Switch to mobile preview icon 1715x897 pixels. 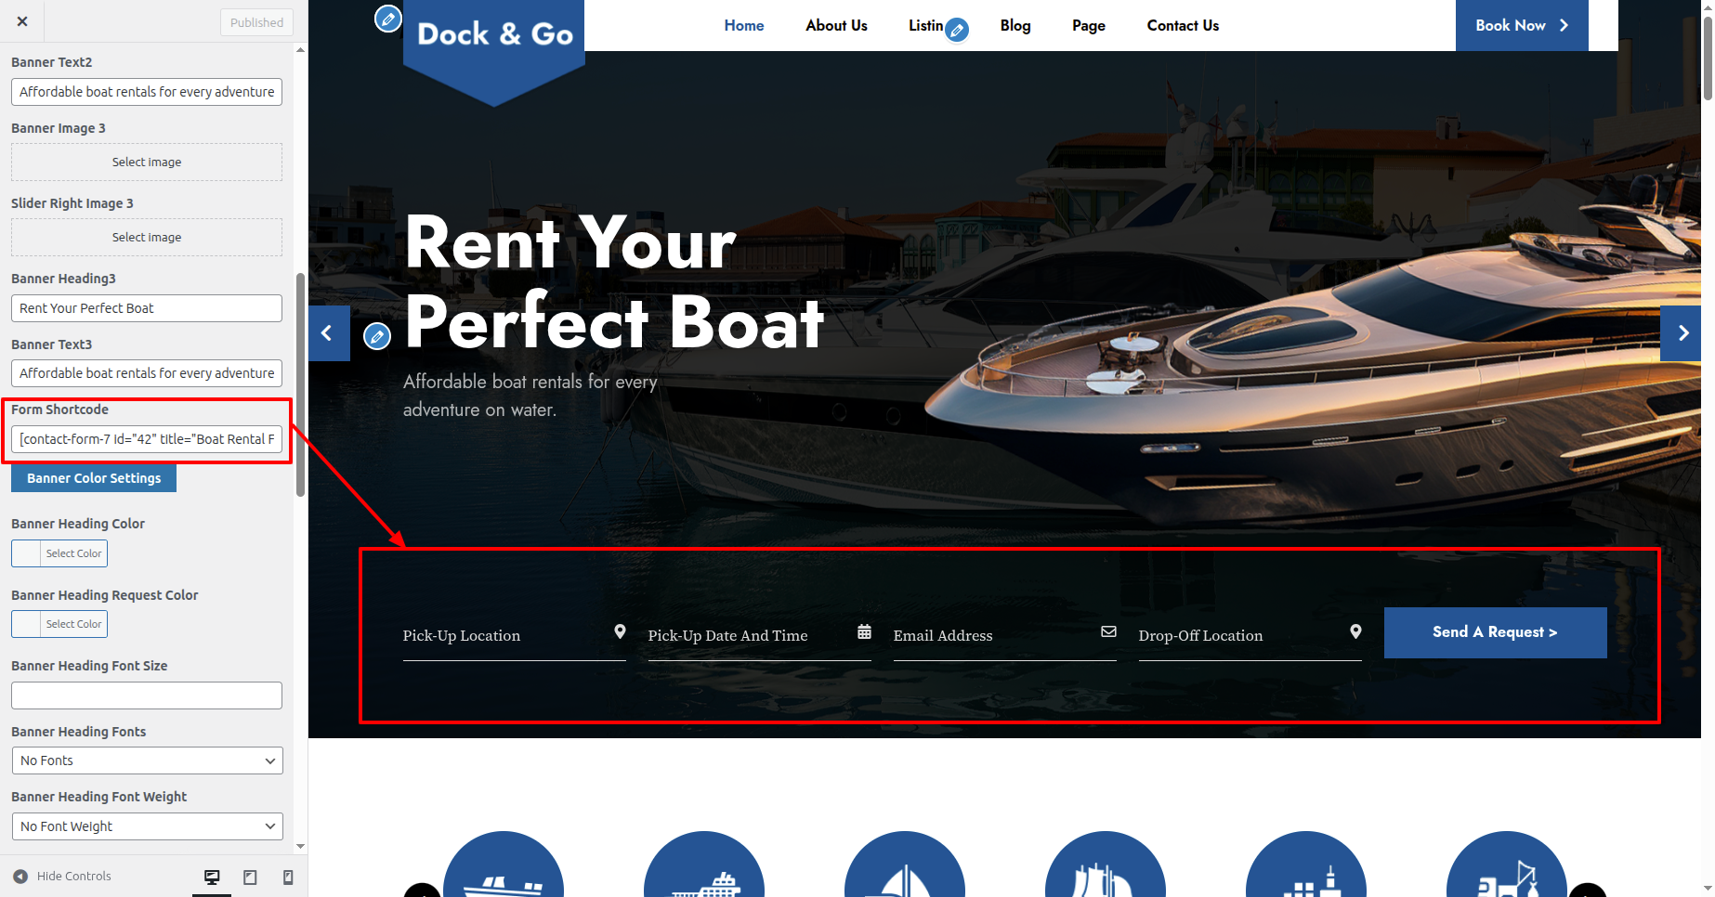[288, 877]
